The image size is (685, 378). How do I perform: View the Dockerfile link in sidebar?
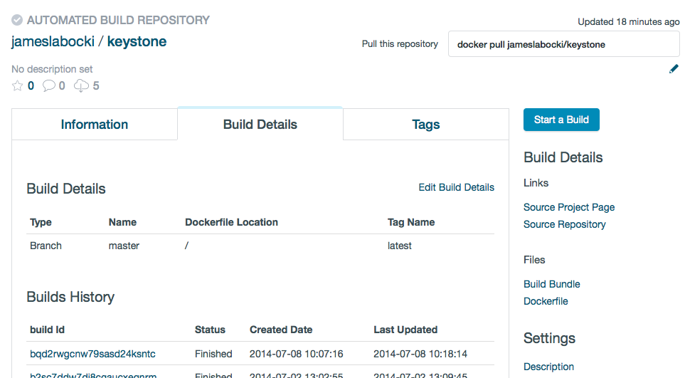tap(546, 301)
